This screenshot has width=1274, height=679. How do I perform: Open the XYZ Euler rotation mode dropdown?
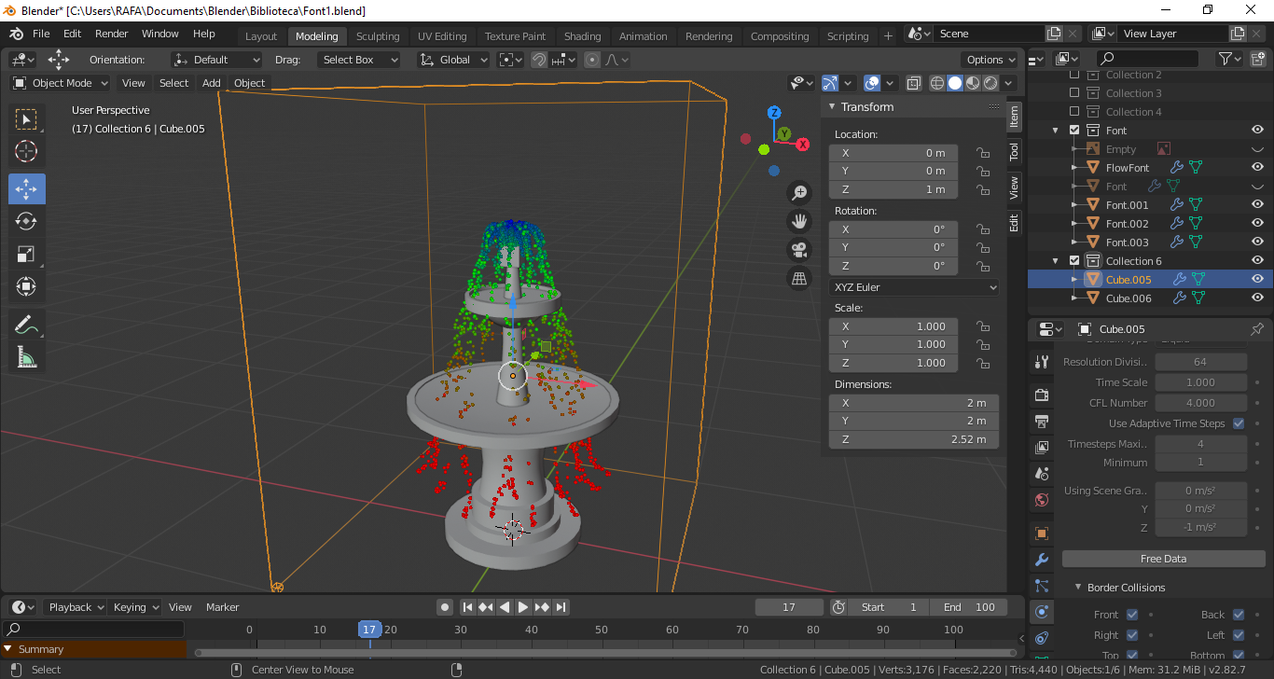click(914, 287)
